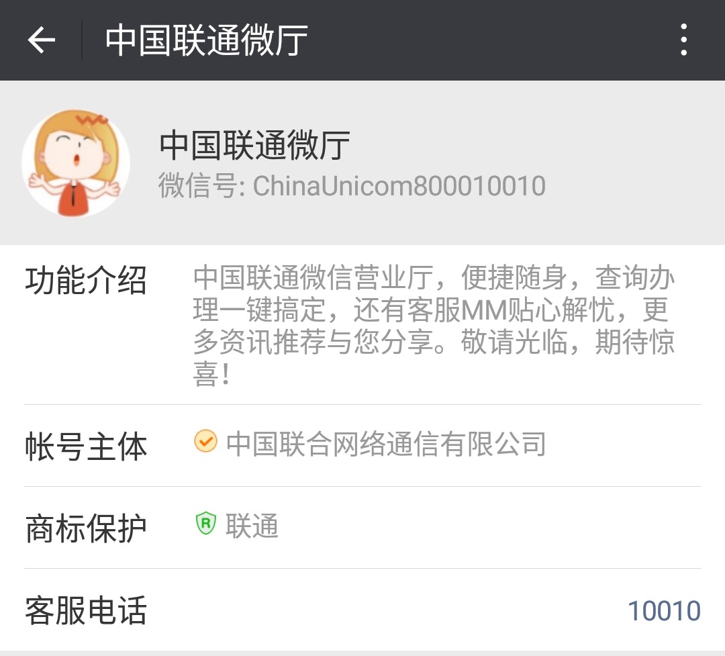Screen dimensions: 725x656
Task: Tap the account name 中国联通微厅 beside avatar
Action: click(x=255, y=145)
